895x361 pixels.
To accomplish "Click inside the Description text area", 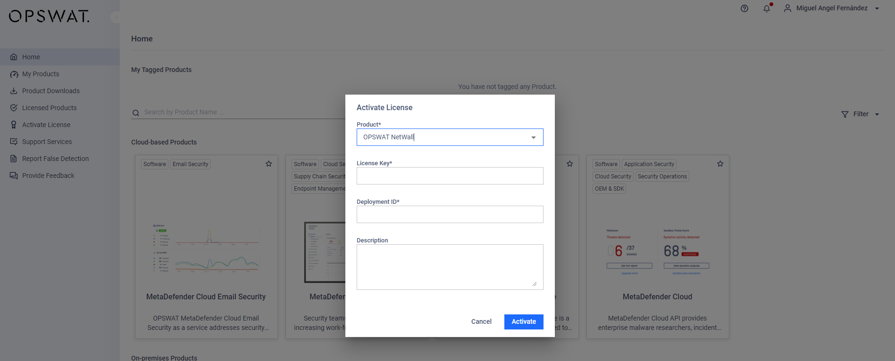I will coord(450,267).
